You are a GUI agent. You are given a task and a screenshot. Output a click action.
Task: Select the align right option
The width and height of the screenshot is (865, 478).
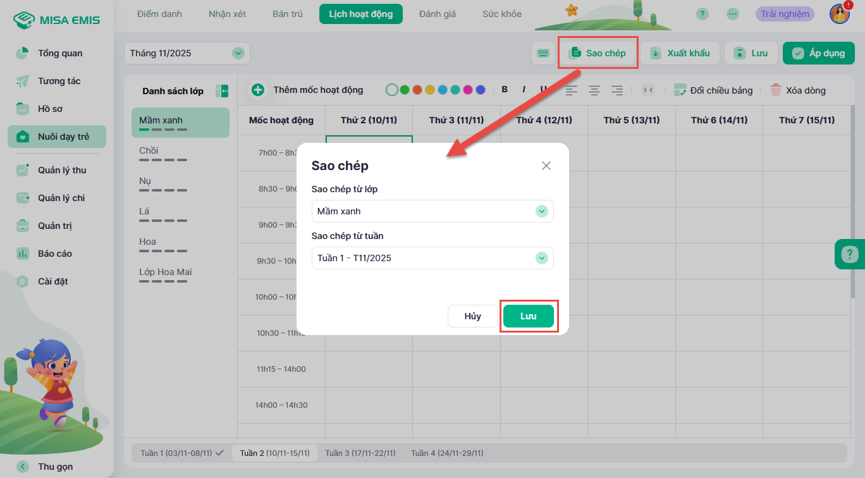pos(617,90)
